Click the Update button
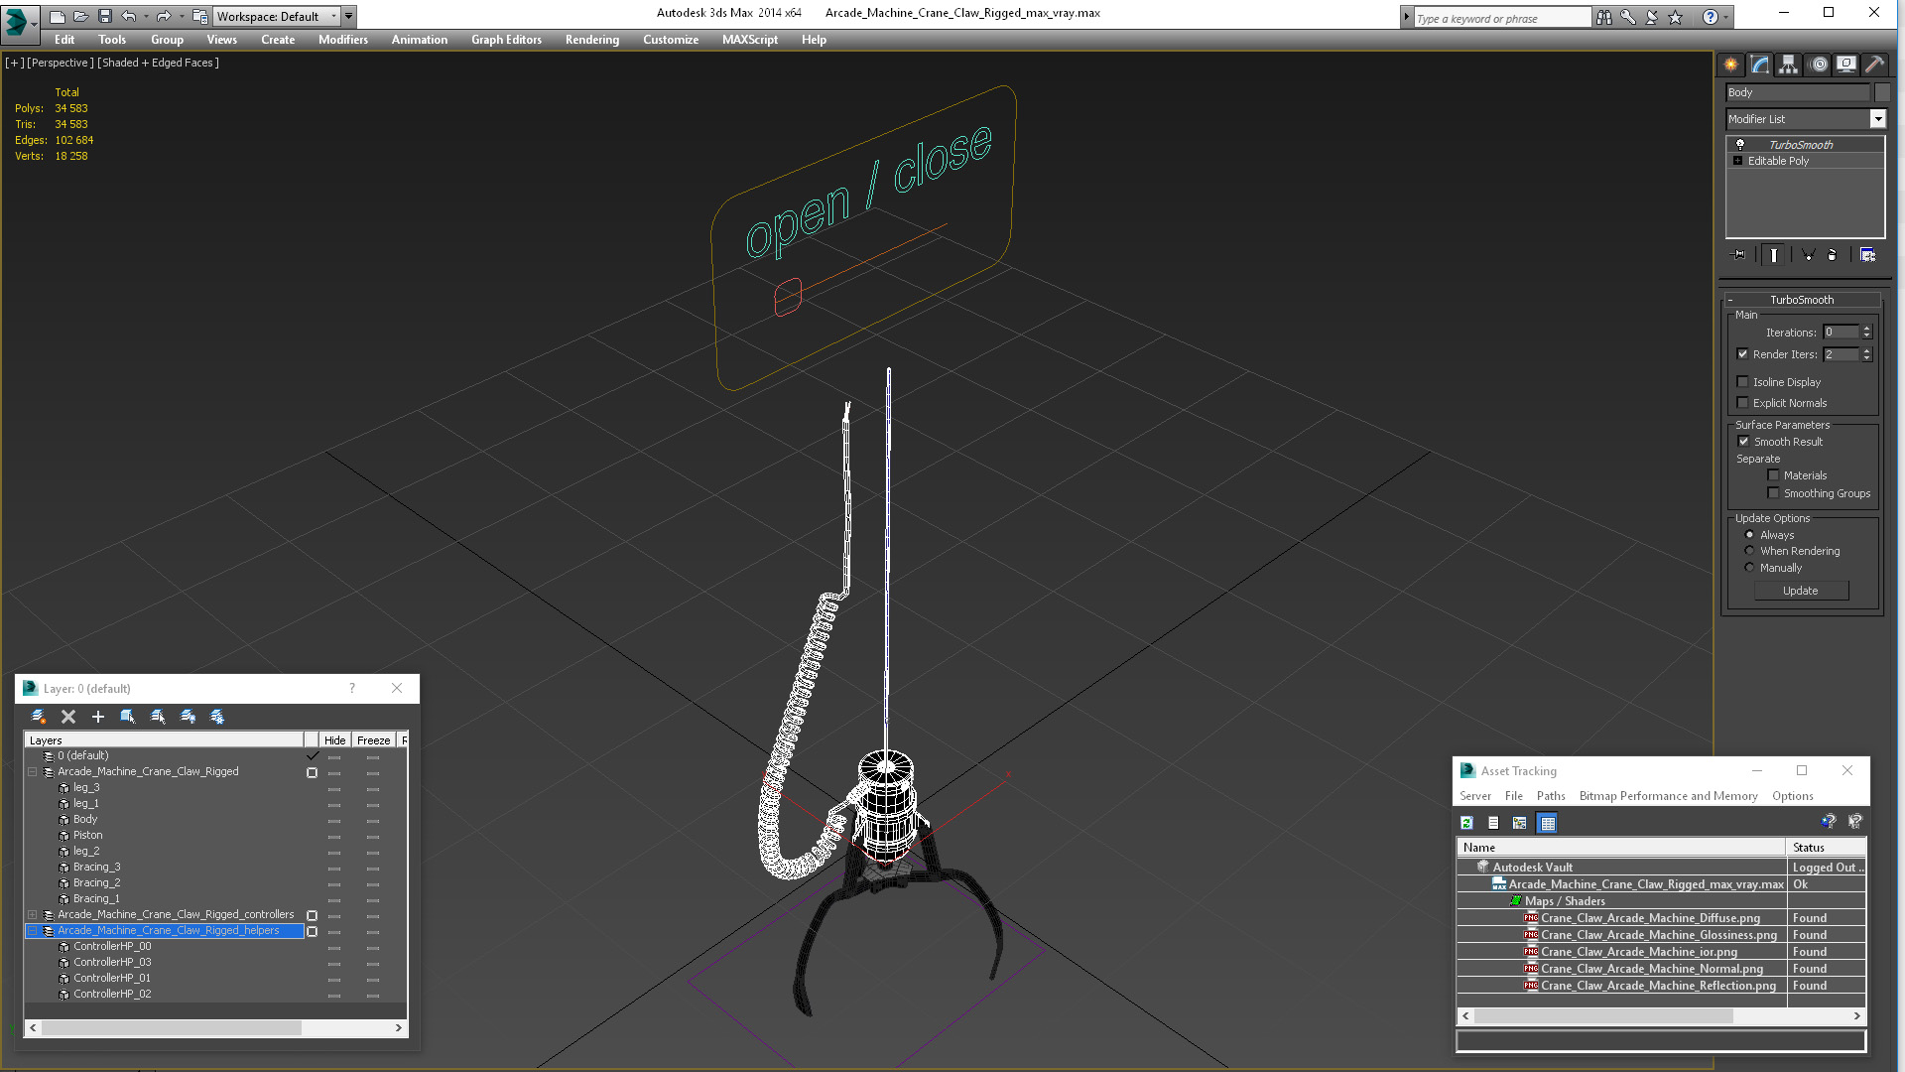 (1800, 592)
